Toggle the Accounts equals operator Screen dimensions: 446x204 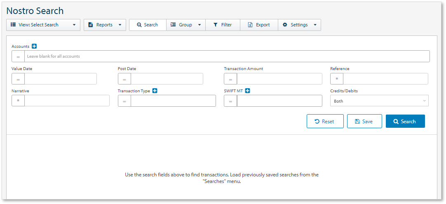[18, 56]
